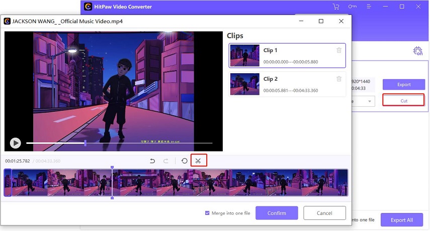Click the reset circular arrow icon
The width and height of the screenshot is (430, 231).
(185, 161)
